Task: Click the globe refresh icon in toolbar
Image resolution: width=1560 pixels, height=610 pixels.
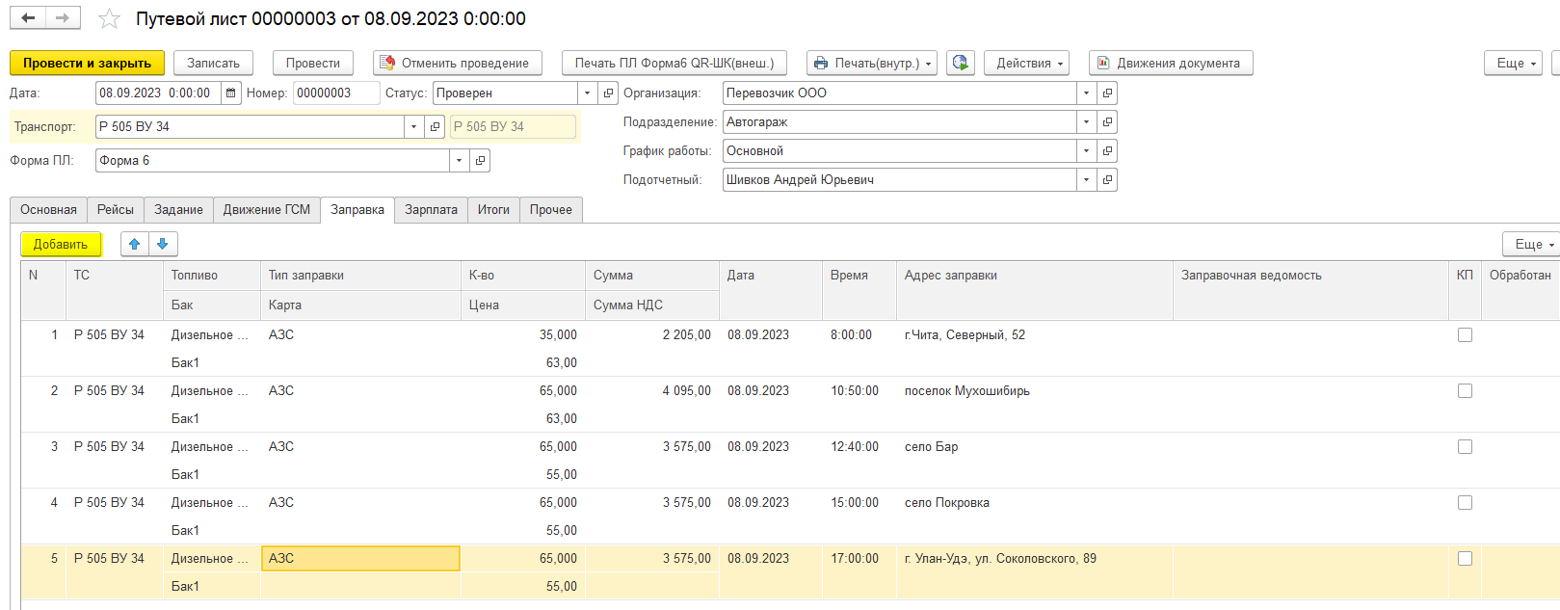Action: coord(960,64)
